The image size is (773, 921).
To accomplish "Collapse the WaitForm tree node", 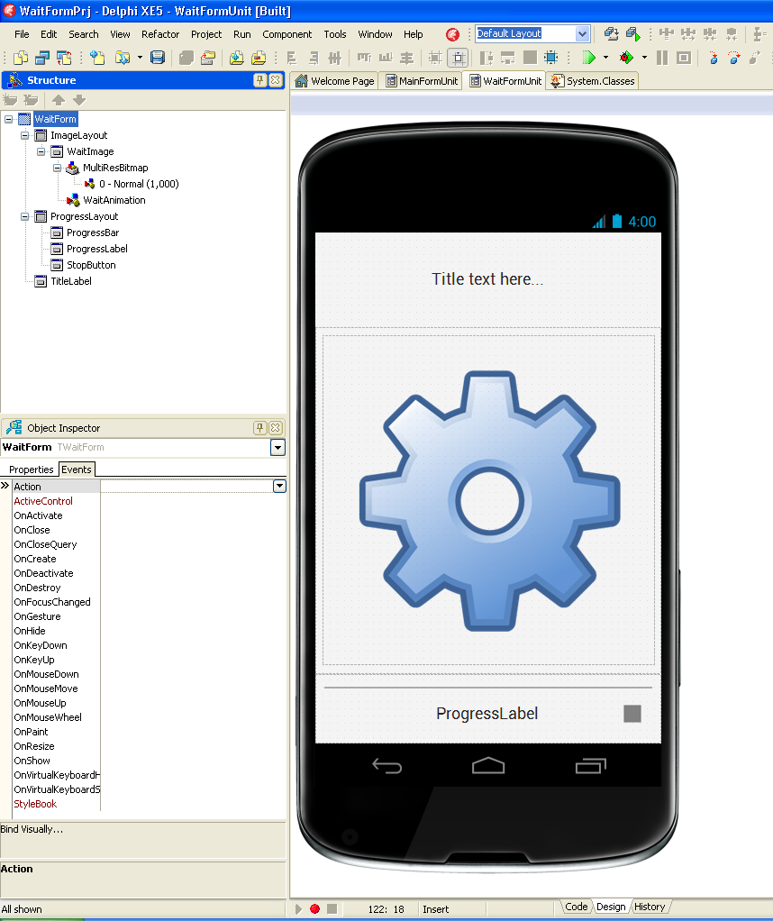I will (x=8, y=119).
